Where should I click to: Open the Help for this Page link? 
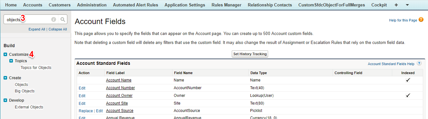click(403, 20)
